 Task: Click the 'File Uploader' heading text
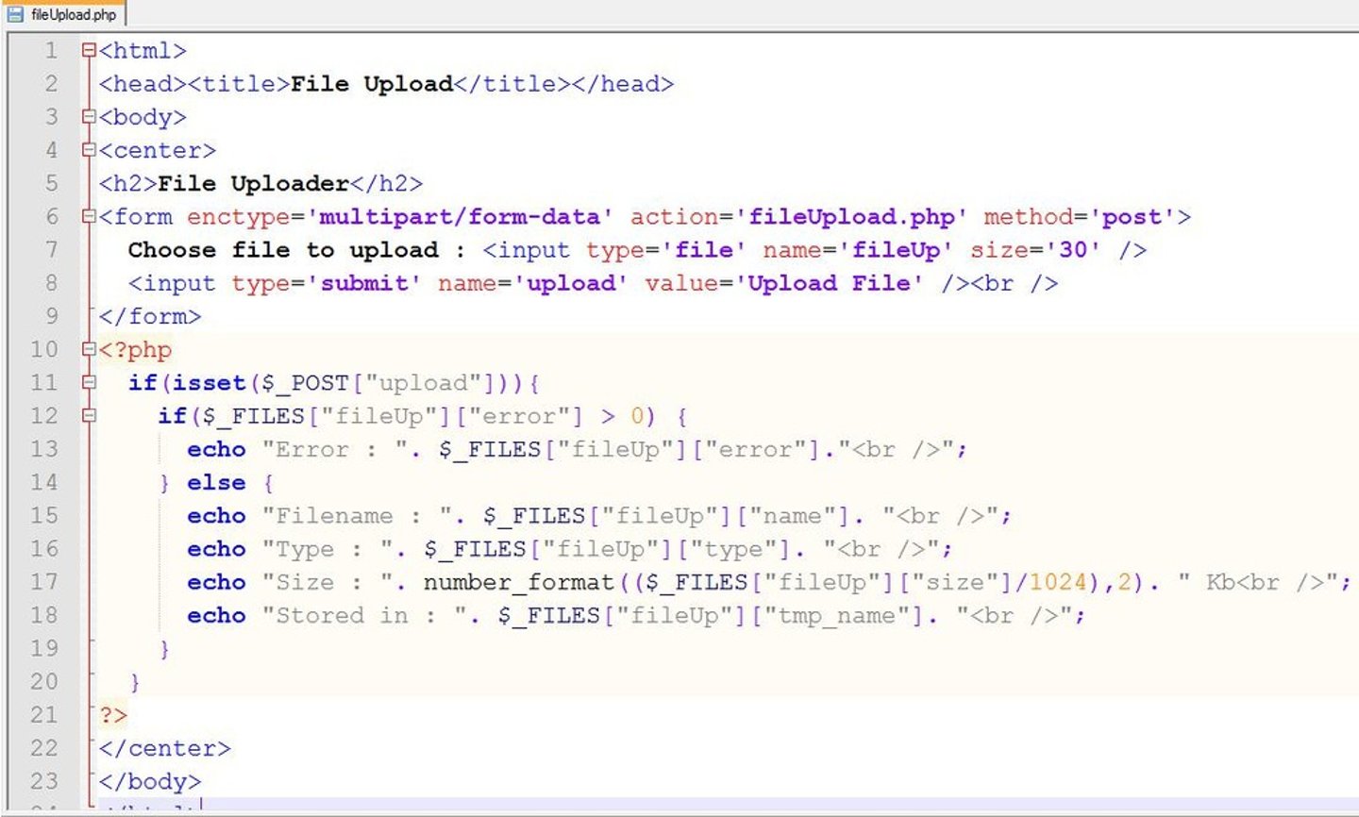click(x=254, y=183)
